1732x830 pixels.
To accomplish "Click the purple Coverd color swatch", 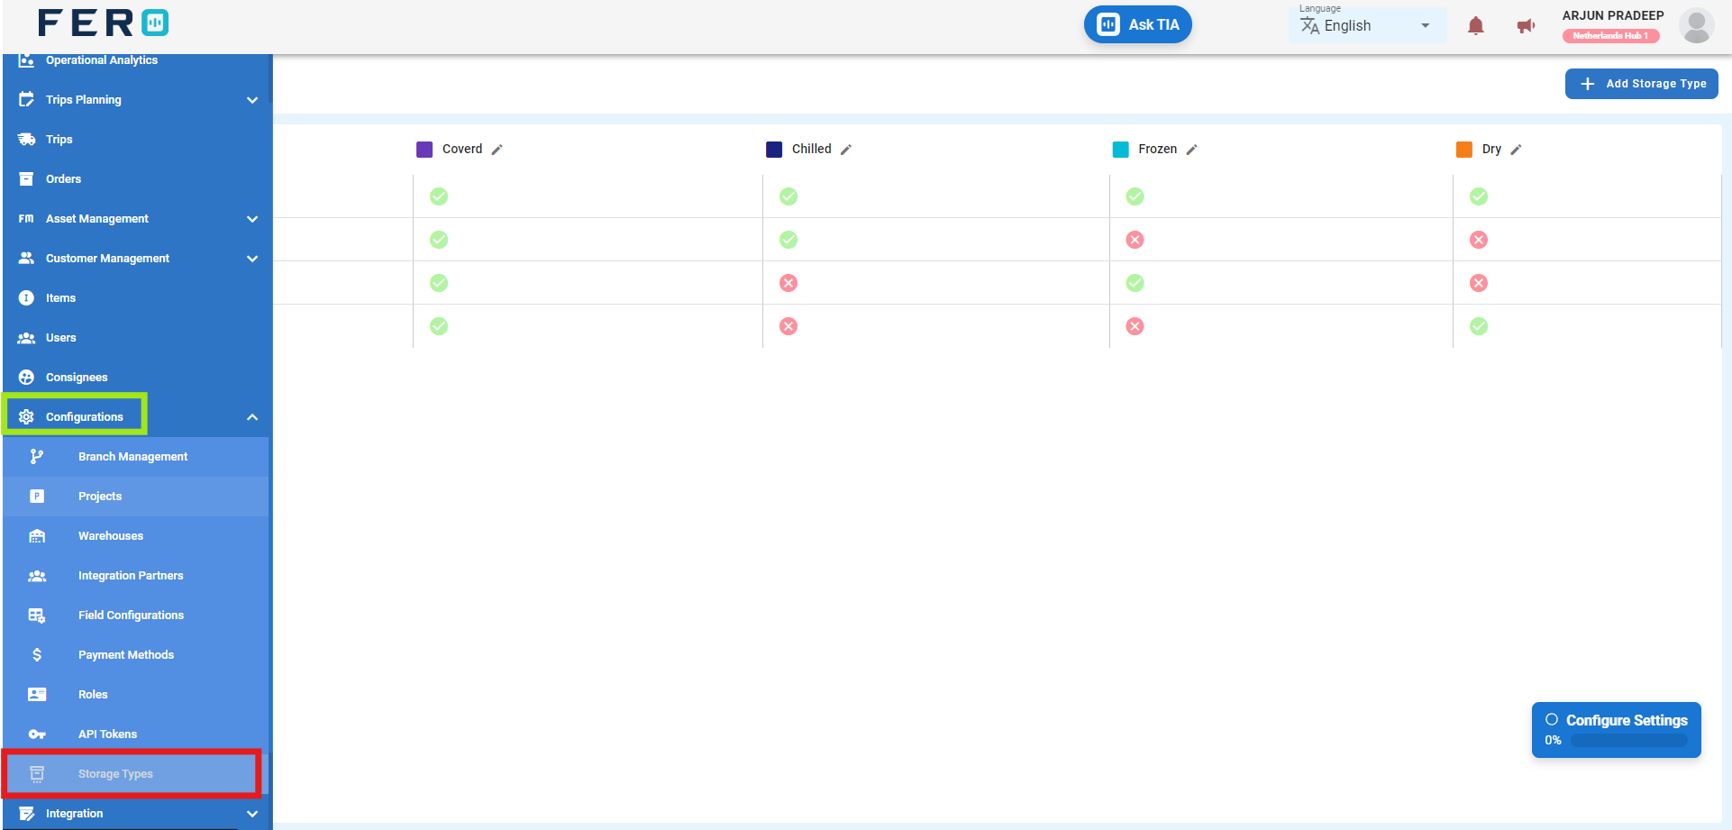I will pyautogui.click(x=424, y=150).
